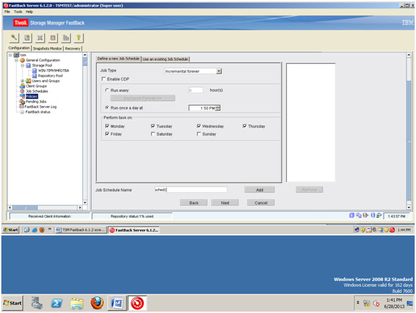Open the File menu
Viewport: 416px width, 313px height.
tap(7, 12)
